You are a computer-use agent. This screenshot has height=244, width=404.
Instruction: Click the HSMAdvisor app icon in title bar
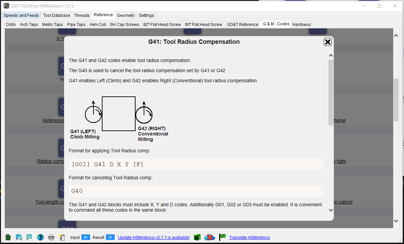click(6, 6)
